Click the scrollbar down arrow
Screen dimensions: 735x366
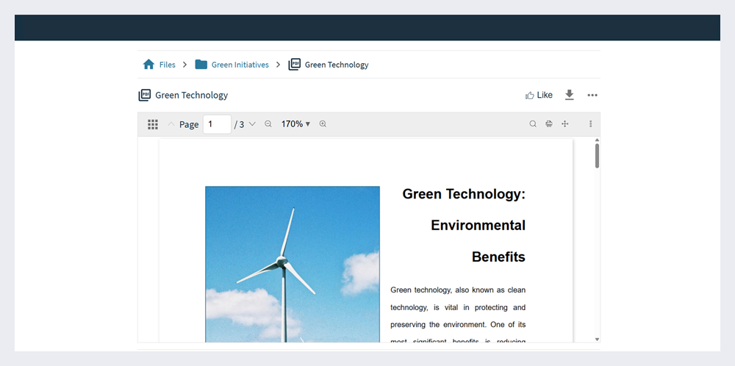(x=597, y=339)
